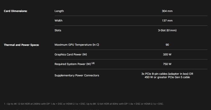Click the Slots row label
This screenshot has height=110, width=211.
pyautogui.click(x=58, y=30)
